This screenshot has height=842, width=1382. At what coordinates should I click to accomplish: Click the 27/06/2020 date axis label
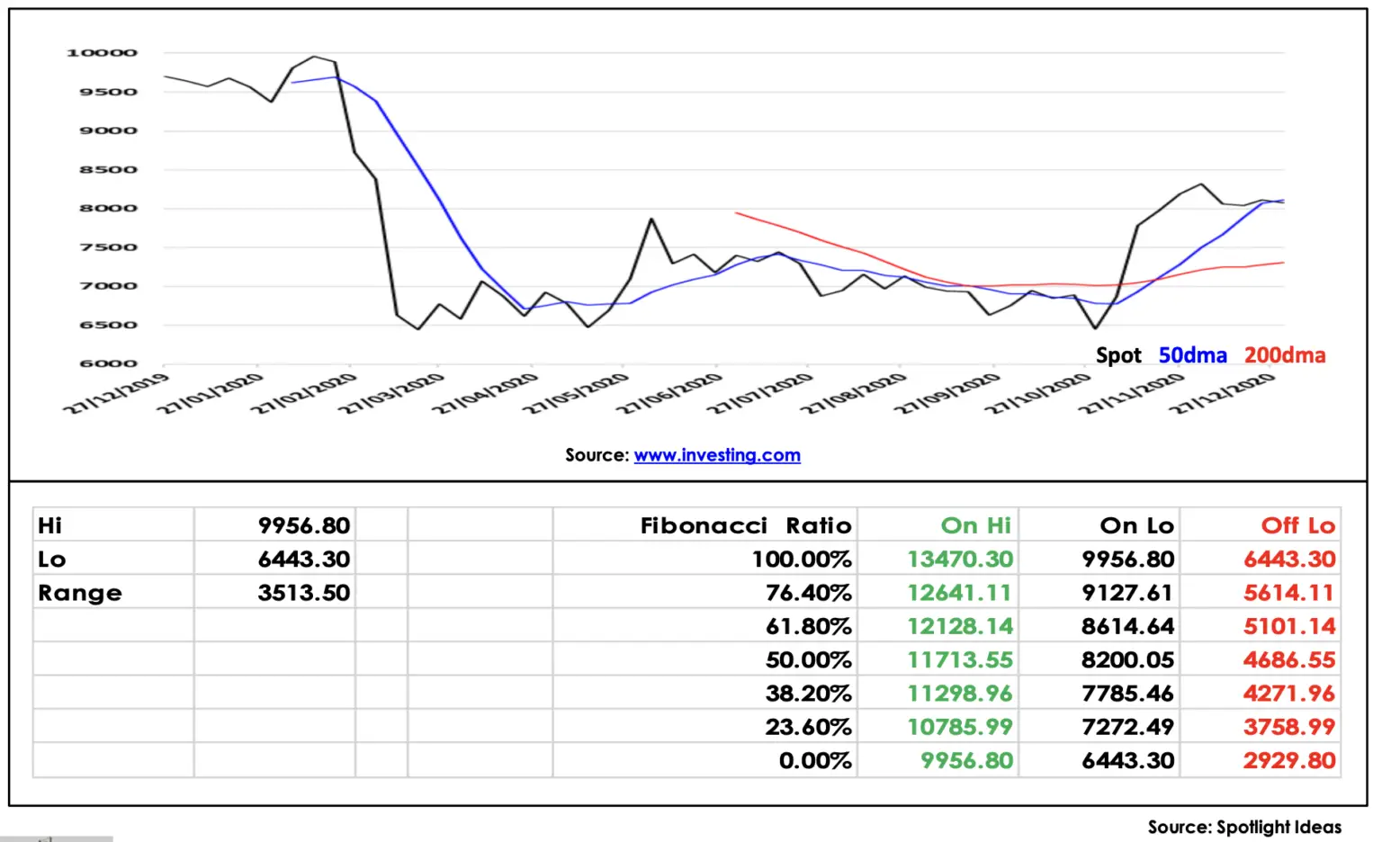[669, 393]
